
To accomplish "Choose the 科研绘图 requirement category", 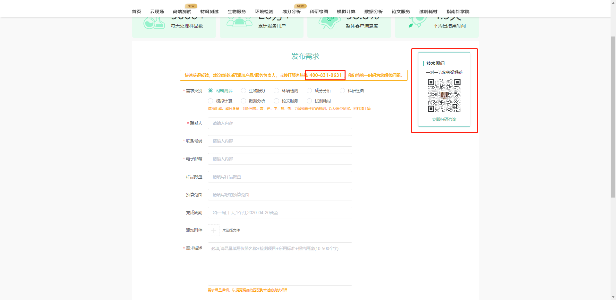I will tap(342, 91).
